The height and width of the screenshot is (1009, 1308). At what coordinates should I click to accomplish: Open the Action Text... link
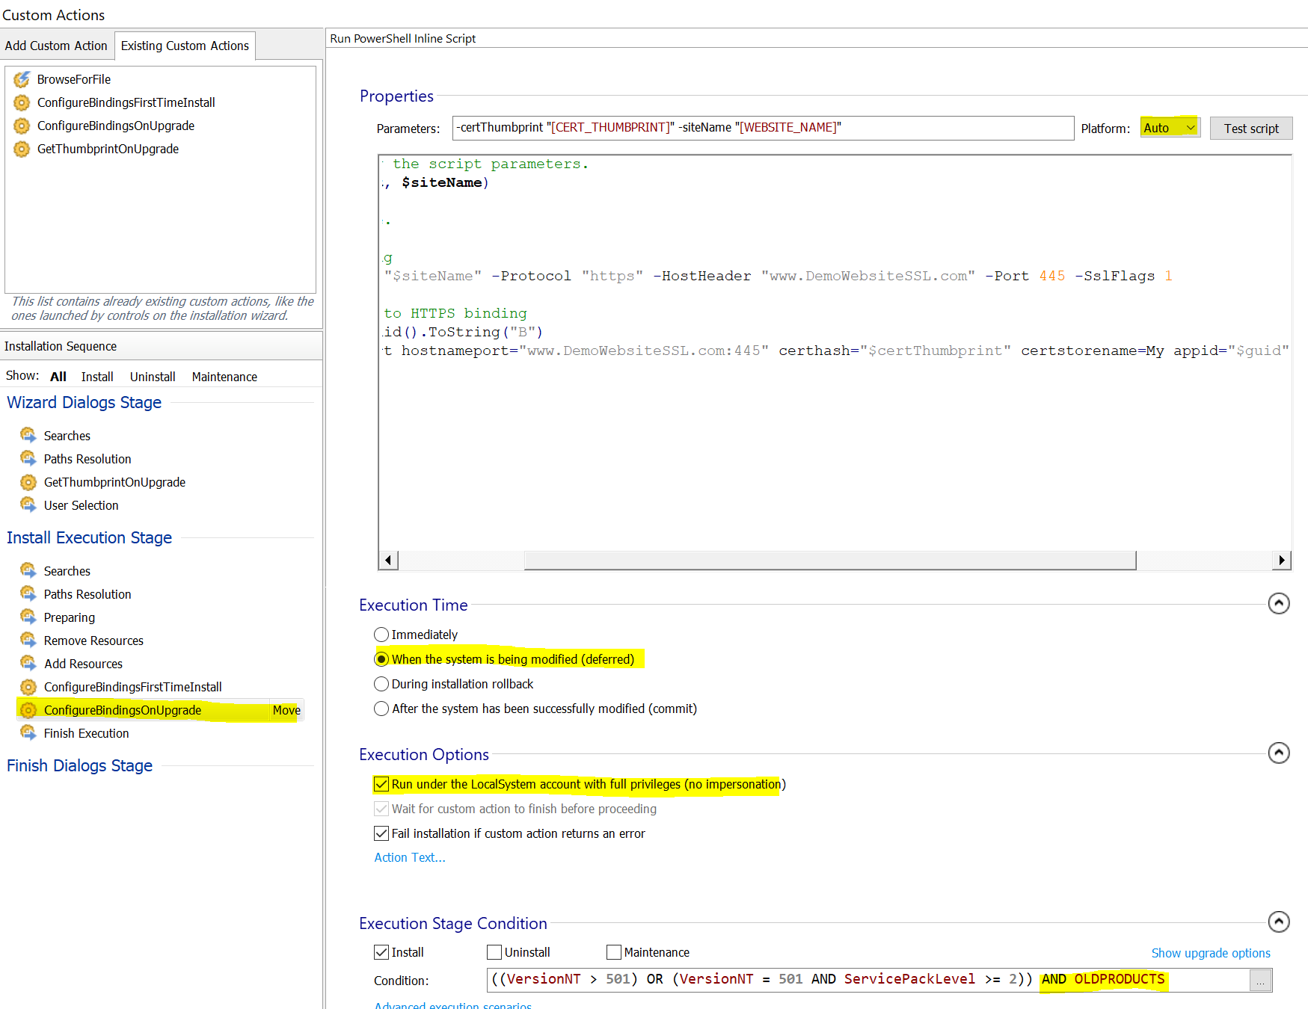click(410, 857)
